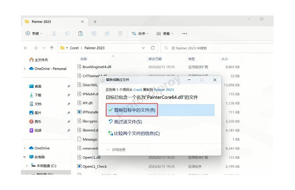
Task: Open recent locations chevron
Action: (44, 48)
